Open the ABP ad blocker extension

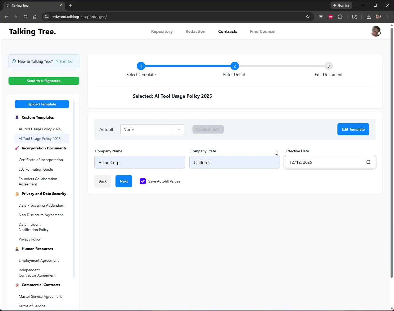pyautogui.click(x=331, y=17)
